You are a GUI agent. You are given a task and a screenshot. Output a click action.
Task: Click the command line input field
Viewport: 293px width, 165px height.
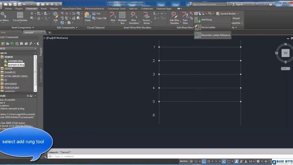coord(170,156)
